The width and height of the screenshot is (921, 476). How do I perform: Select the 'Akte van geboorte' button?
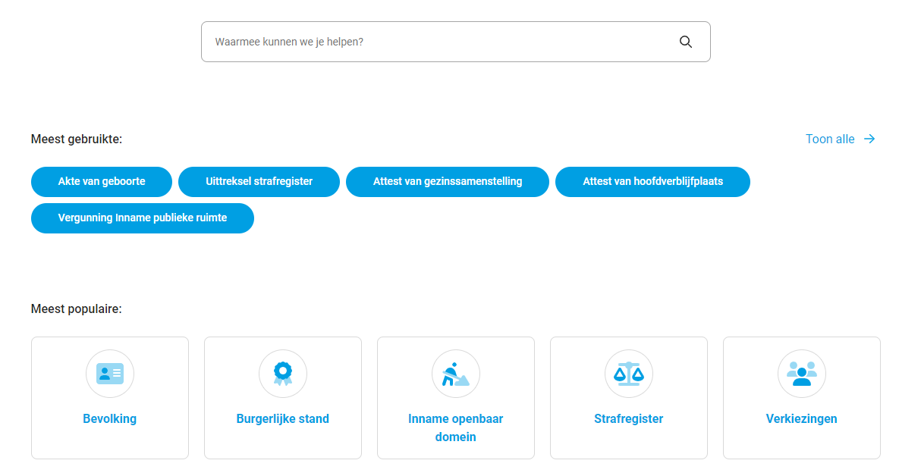pos(102,182)
